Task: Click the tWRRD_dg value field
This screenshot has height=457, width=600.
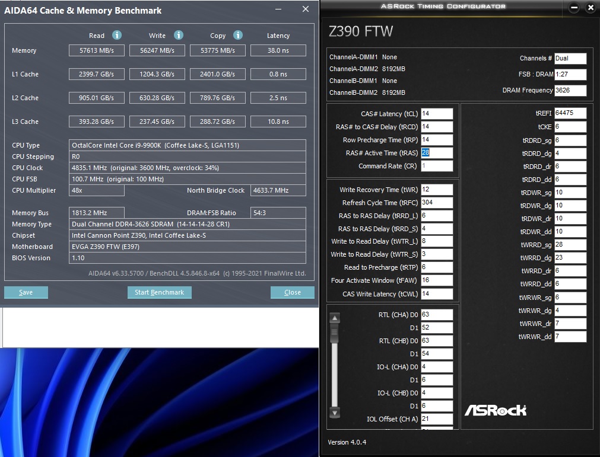Action: [570, 257]
